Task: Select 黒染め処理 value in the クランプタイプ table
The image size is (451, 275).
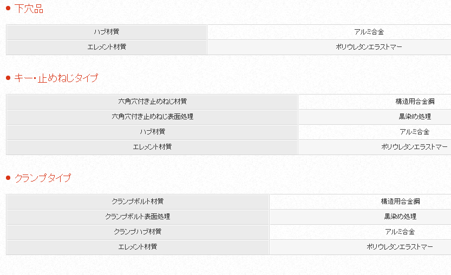Action: 400,217
